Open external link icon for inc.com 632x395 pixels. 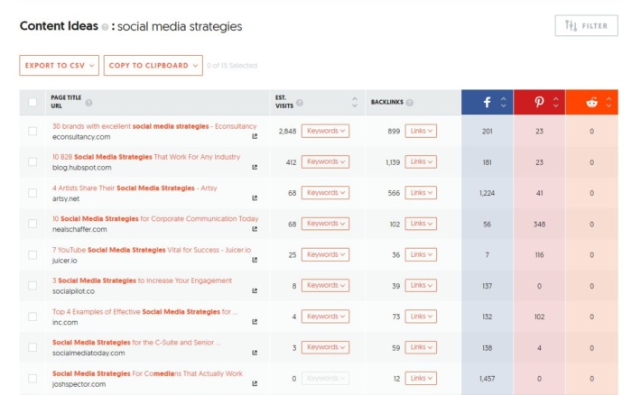tap(255, 322)
